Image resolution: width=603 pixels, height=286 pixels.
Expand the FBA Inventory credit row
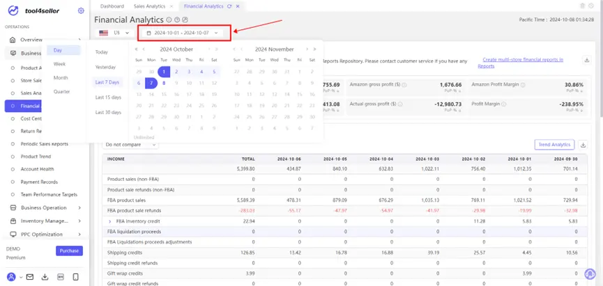tap(109, 221)
